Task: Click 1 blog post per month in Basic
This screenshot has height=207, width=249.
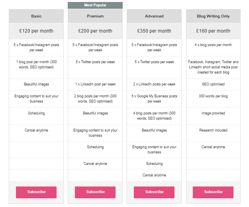Action: (x=36, y=64)
